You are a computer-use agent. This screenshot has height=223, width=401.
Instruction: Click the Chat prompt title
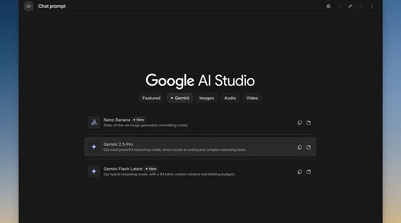tap(52, 6)
